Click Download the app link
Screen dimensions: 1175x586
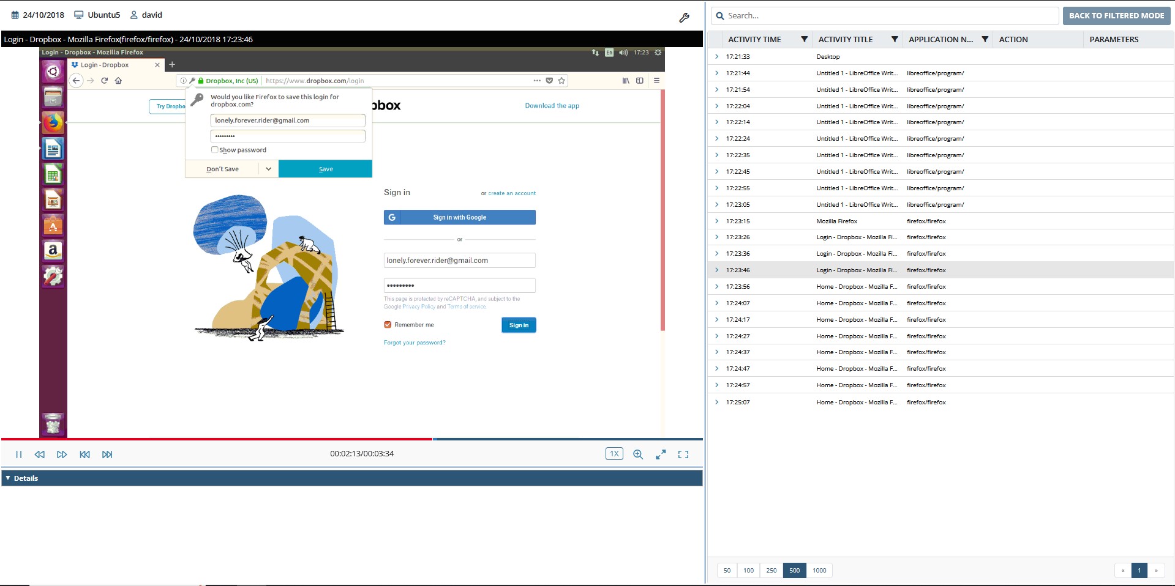coord(552,106)
